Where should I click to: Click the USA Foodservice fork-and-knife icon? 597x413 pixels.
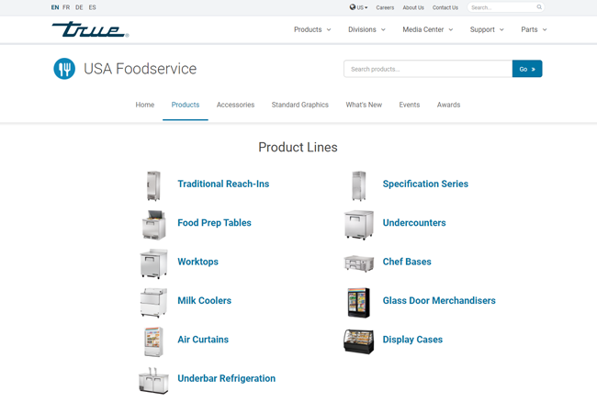click(64, 69)
